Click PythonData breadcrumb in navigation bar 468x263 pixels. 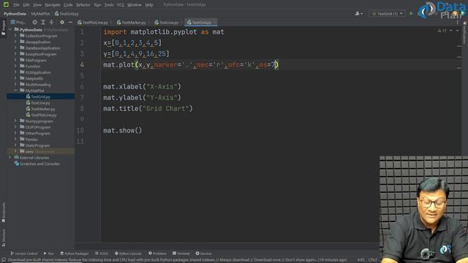point(15,14)
